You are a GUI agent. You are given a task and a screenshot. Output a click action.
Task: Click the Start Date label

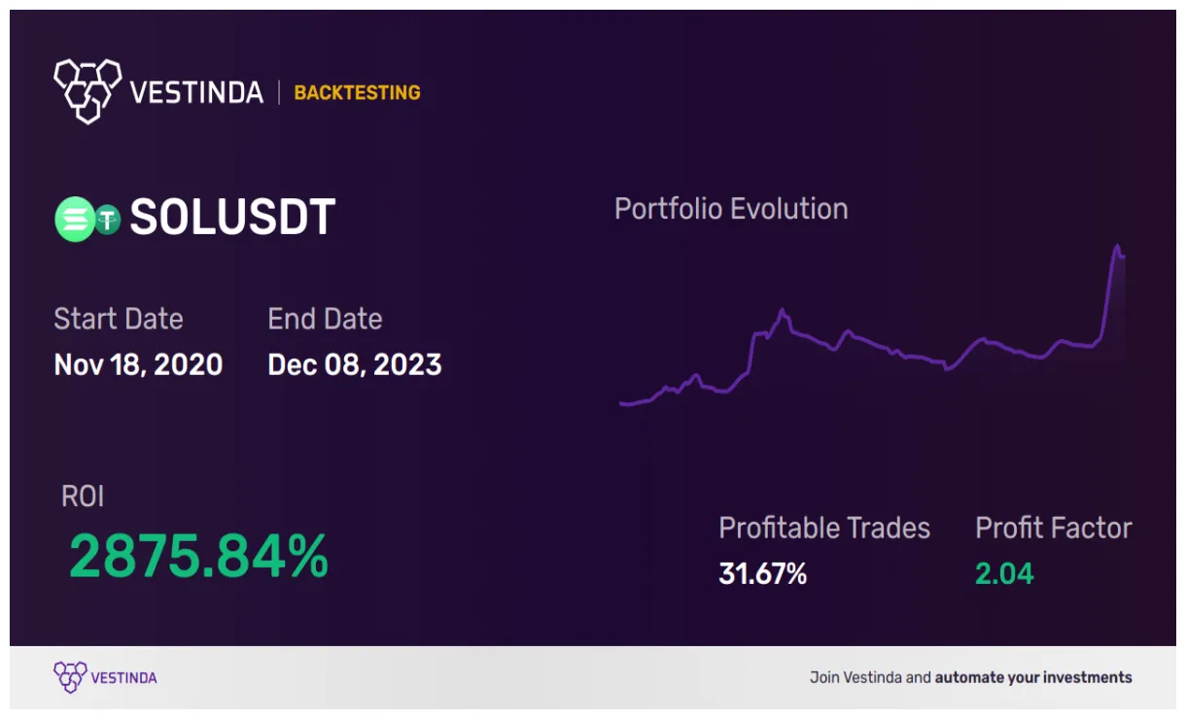click(x=119, y=319)
